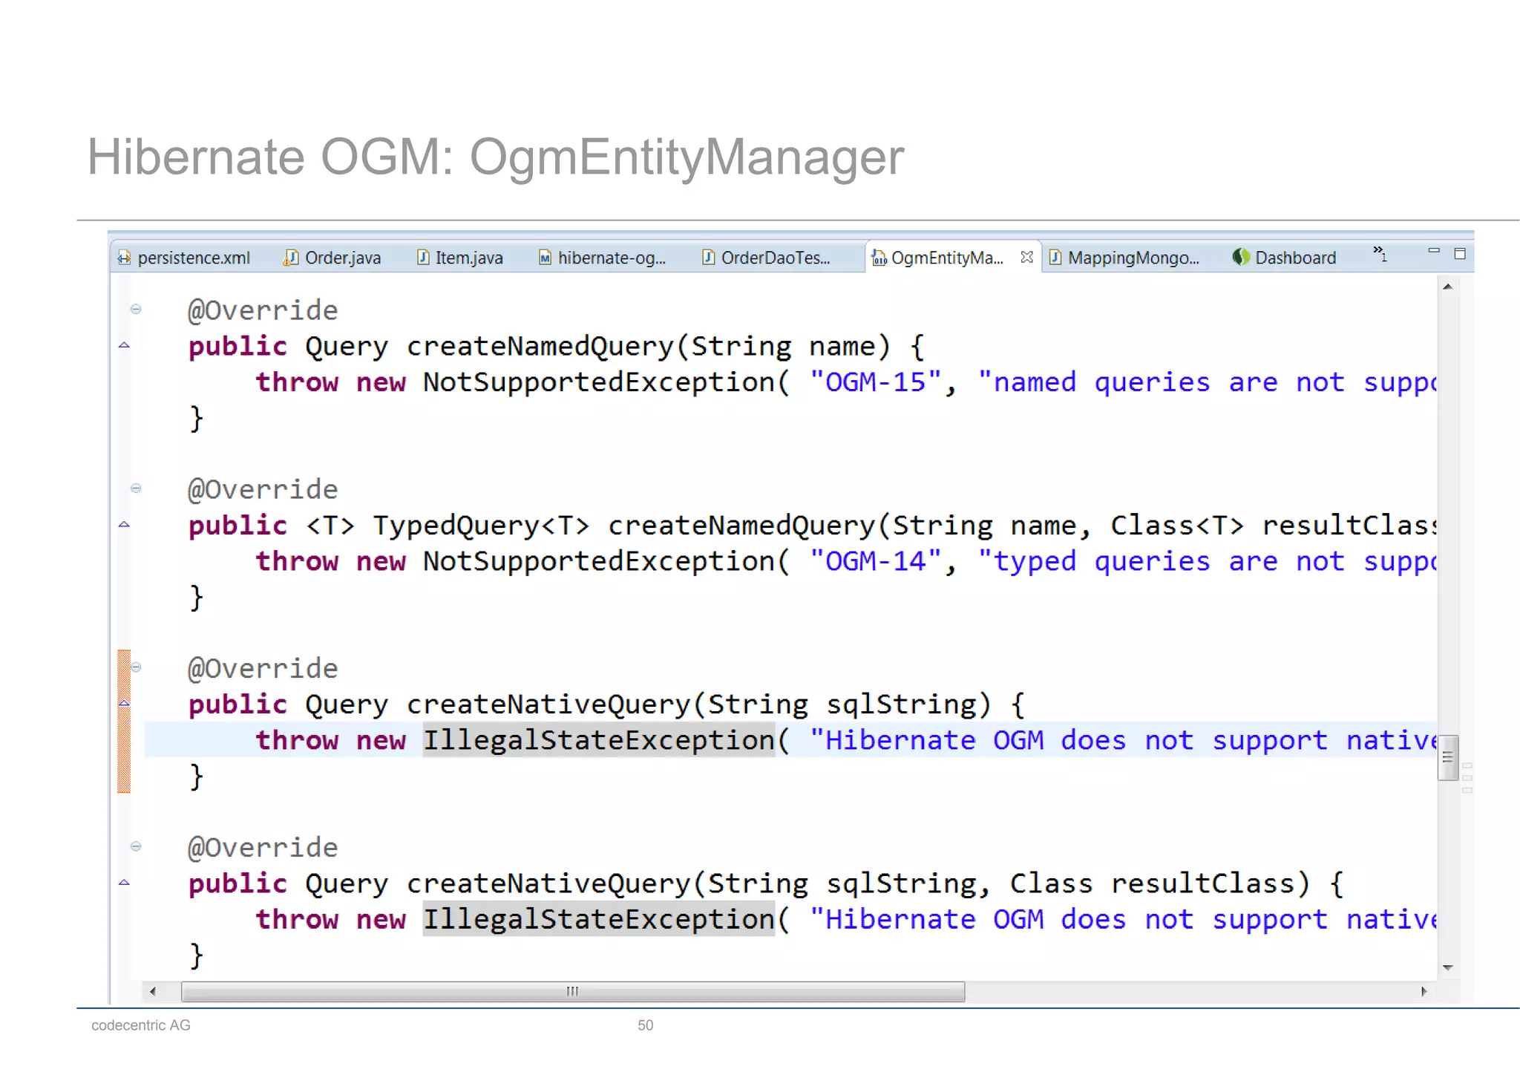
Task: Close the OgmEntityMa... editor tab
Action: [x=1026, y=257]
